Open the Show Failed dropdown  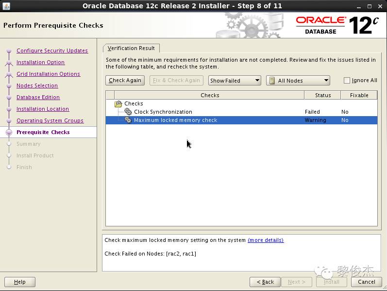tap(235, 81)
